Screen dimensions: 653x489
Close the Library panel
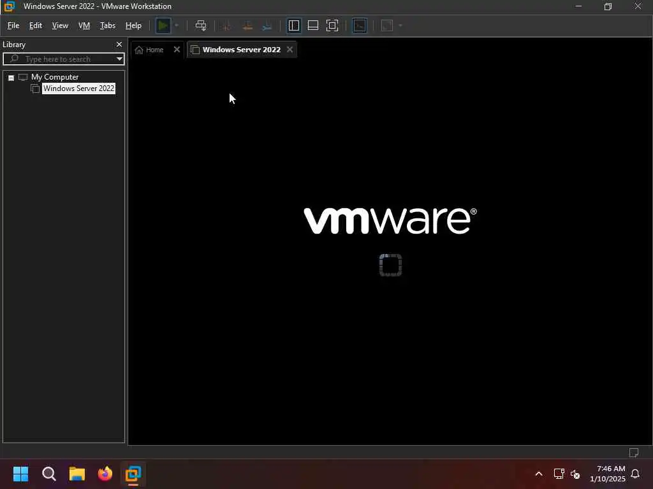[119, 45]
